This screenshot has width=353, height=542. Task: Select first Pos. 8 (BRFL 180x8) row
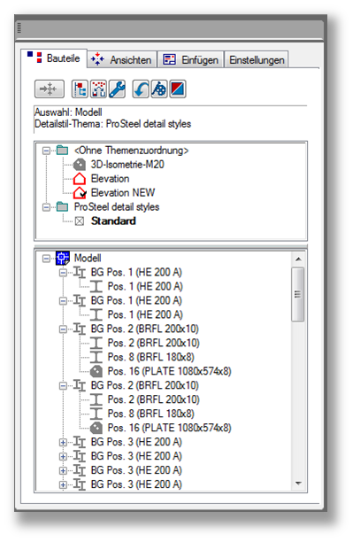(x=151, y=357)
